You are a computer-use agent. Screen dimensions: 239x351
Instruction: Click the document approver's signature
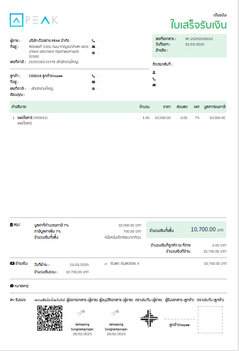click(x=116, y=312)
